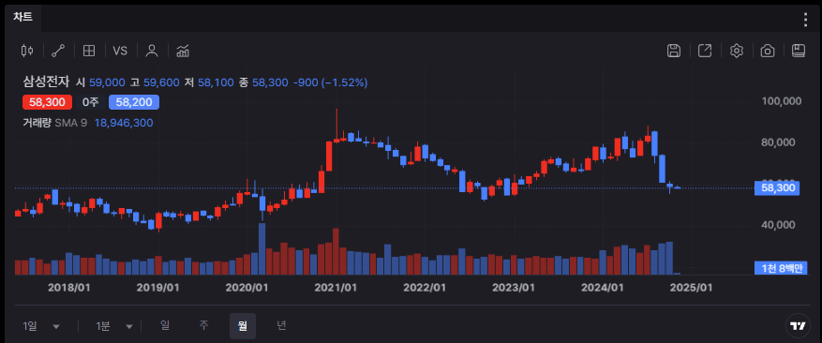
Task: Switch to the 차트 tab
Action: pos(23,17)
